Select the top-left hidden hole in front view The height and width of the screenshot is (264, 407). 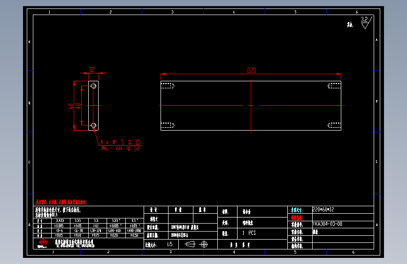click(x=168, y=86)
